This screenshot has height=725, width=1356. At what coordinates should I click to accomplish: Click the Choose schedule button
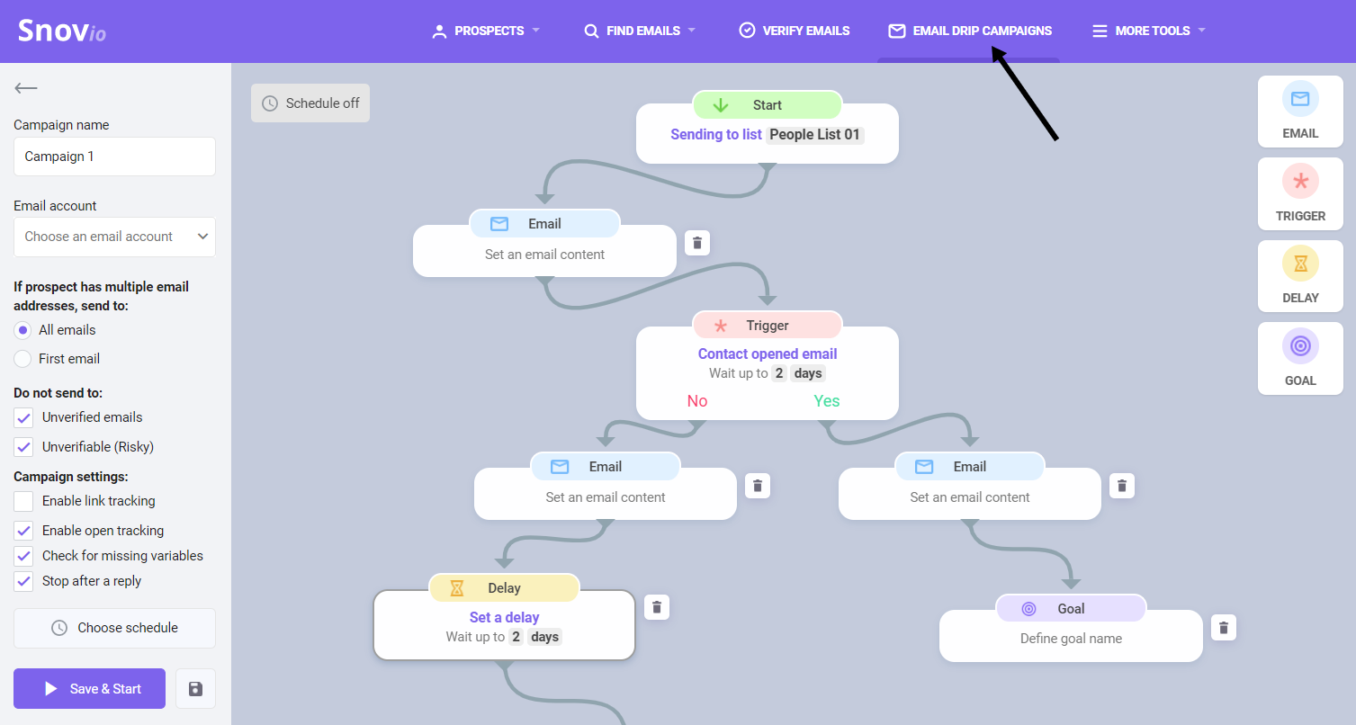pos(114,628)
